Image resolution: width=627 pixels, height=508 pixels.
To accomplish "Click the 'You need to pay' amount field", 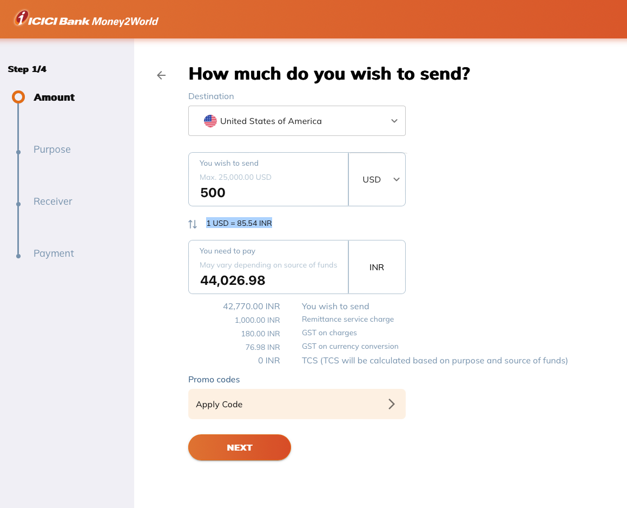I will click(x=268, y=280).
